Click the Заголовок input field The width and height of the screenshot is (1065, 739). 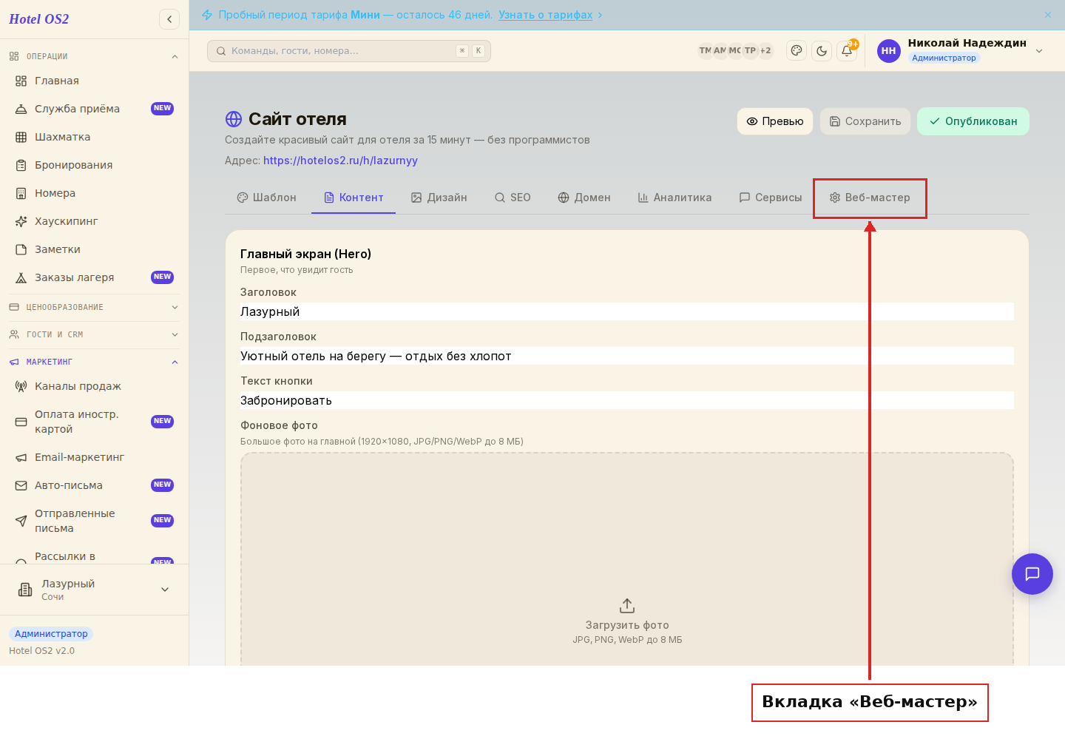pyautogui.click(x=627, y=311)
